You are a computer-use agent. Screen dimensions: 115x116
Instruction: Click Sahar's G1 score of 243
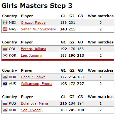pyautogui.click(x=64, y=29)
